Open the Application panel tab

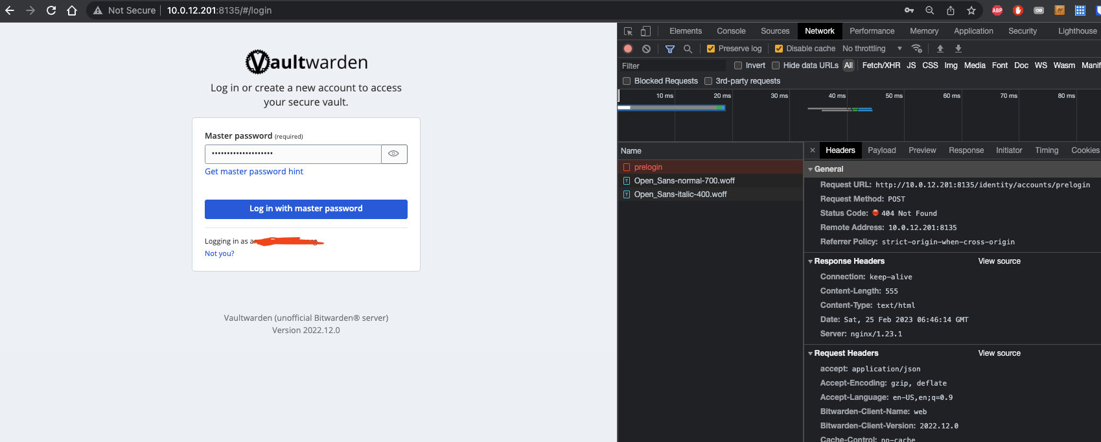click(973, 31)
